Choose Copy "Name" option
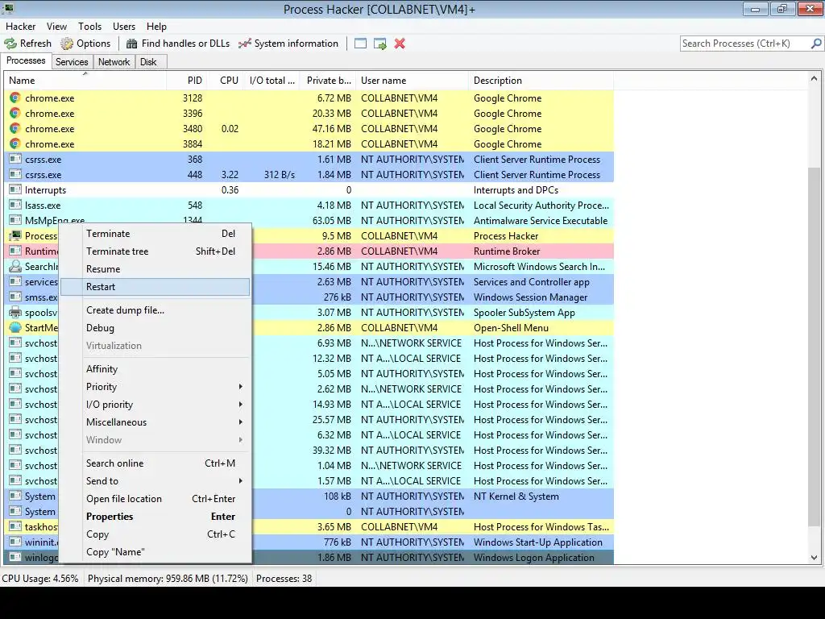 point(155,552)
